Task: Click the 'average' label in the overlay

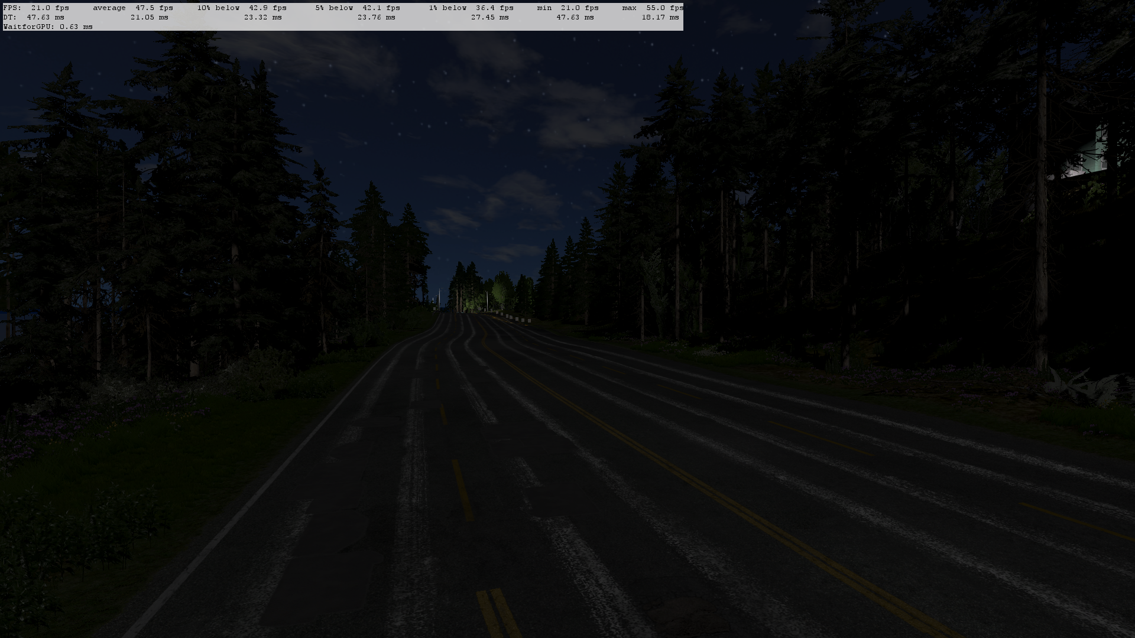Action: (x=109, y=8)
